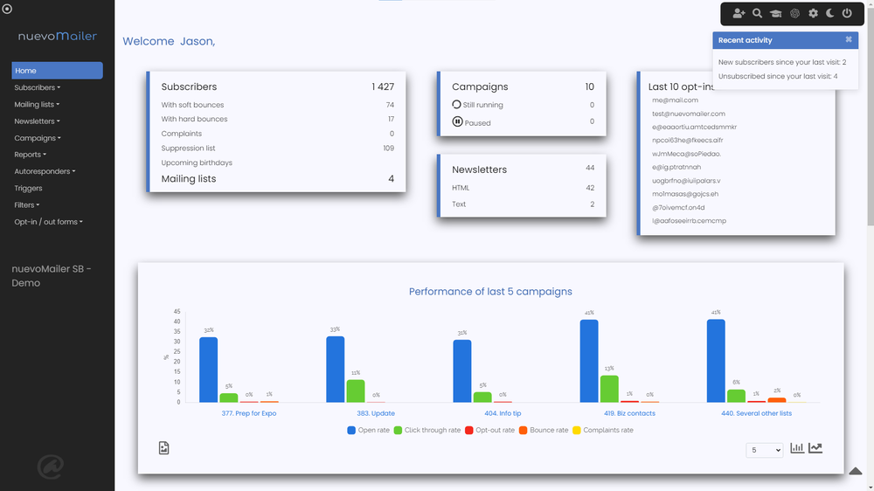Open the Triggers menu item
Image resolution: width=874 pixels, height=491 pixels.
29,189
